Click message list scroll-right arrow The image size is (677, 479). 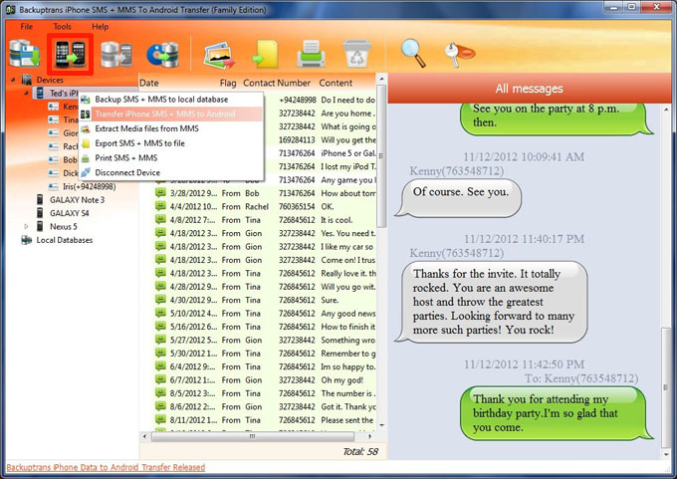pos(370,436)
